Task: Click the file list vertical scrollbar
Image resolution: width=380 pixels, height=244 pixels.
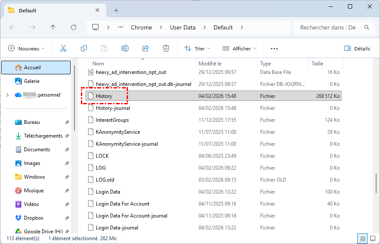Action: click(376, 184)
